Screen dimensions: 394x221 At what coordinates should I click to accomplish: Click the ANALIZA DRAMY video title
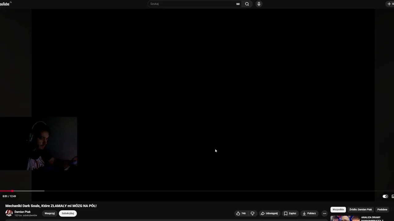click(x=372, y=219)
